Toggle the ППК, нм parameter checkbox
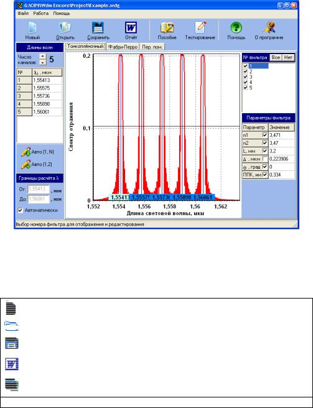Viewport: 313px width, 408px height. click(265, 175)
